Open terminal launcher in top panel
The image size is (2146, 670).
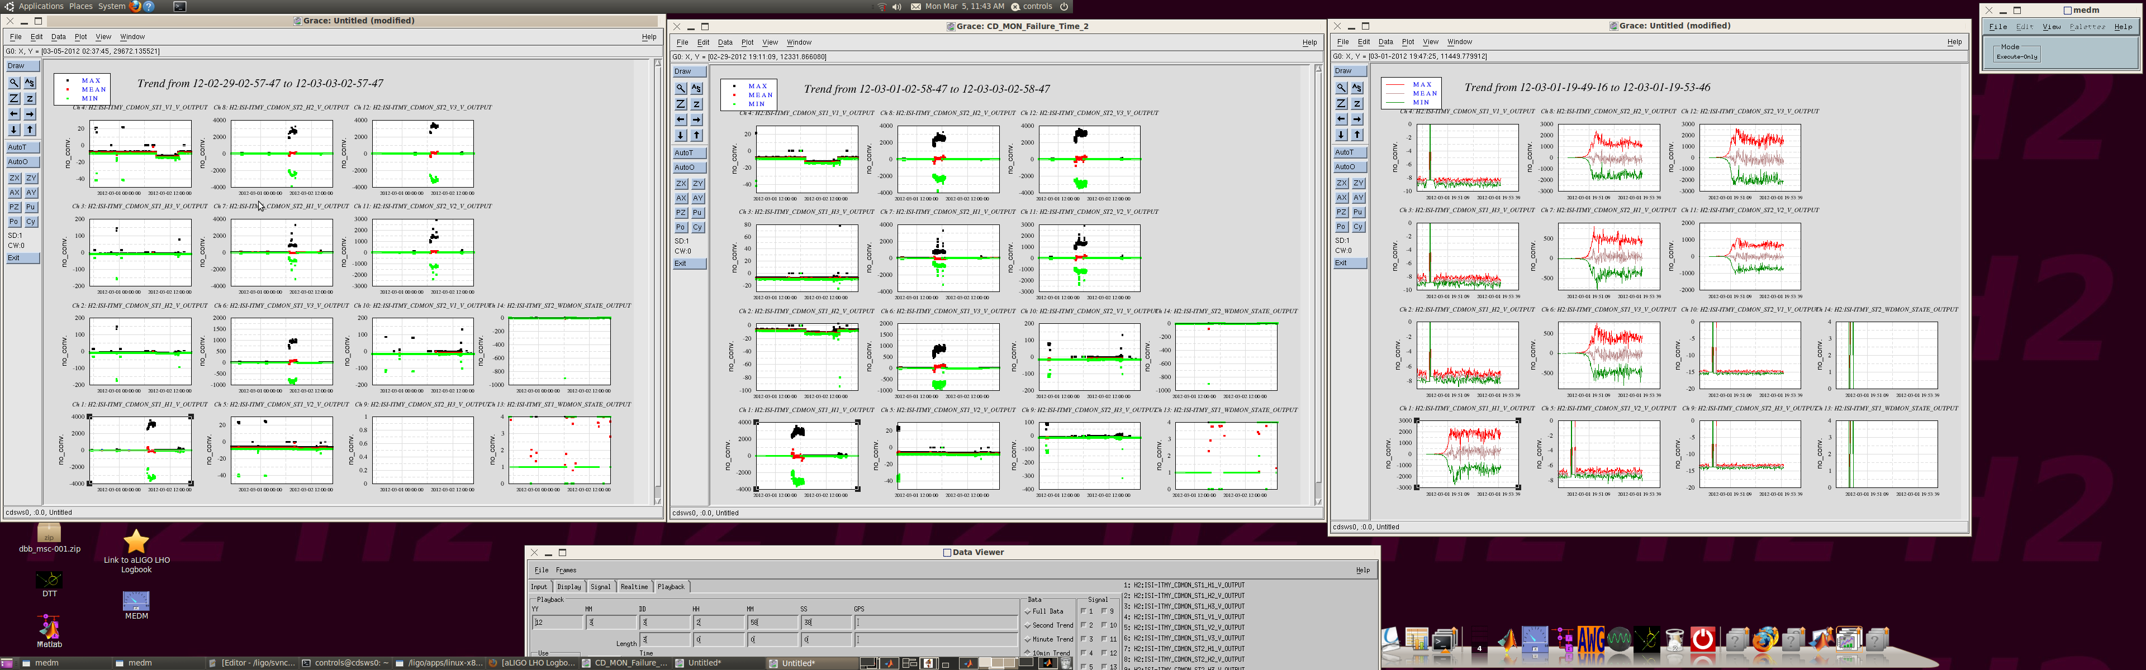(x=180, y=6)
